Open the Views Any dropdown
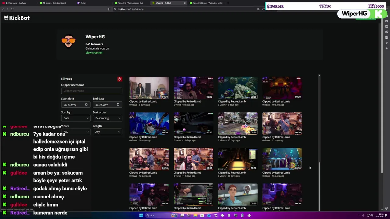Image resolution: width=390 pixels, height=219 pixels. click(76, 132)
